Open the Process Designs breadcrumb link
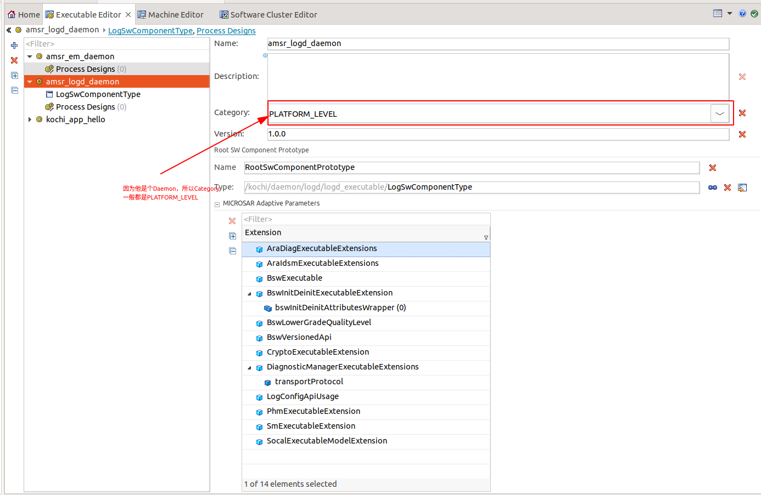 coord(226,31)
